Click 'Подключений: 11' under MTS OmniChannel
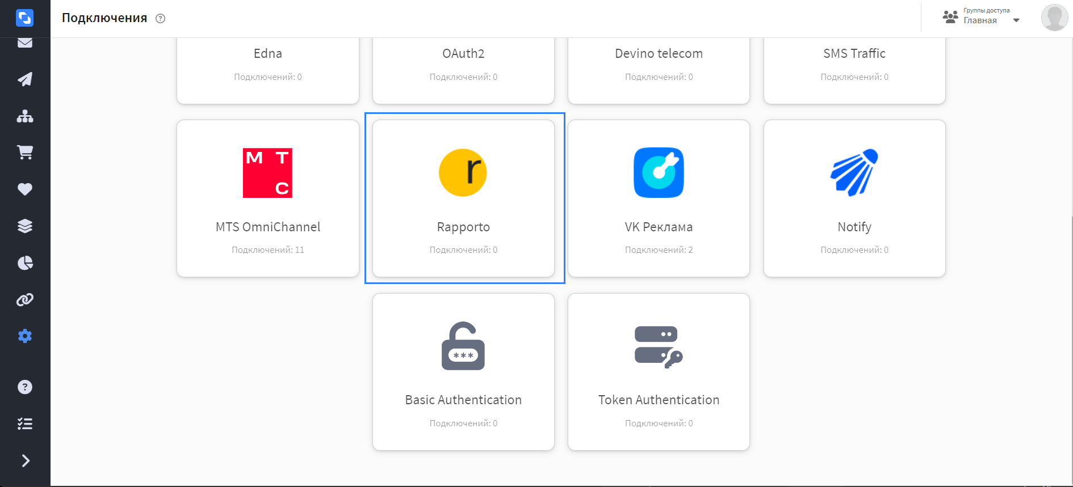 [x=268, y=250]
